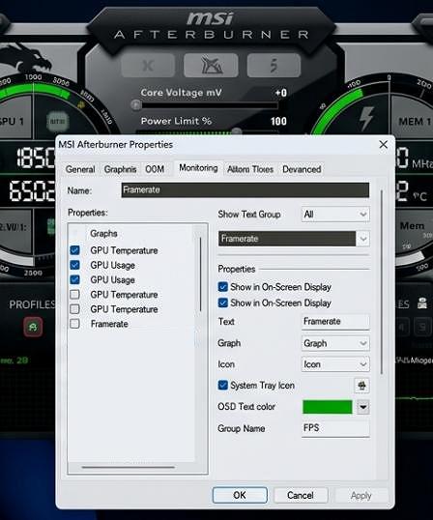Click the Name field showing Framerate
The height and width of the screenshot is (520, 433).
click(245, 190)
